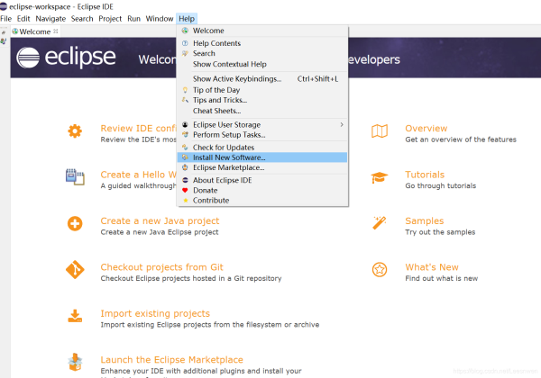Click the Donate heart icon
This screenshot has width=541, height=378.
point(185,191)
